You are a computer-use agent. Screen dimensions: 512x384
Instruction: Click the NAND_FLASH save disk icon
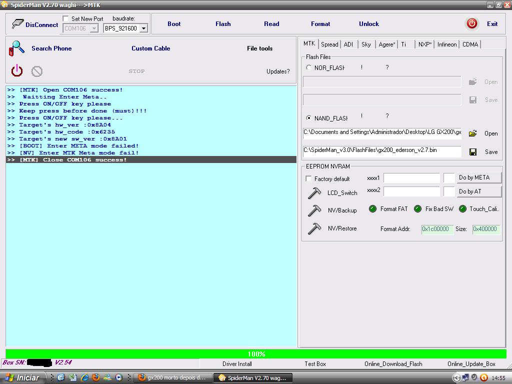pos(473,152)
